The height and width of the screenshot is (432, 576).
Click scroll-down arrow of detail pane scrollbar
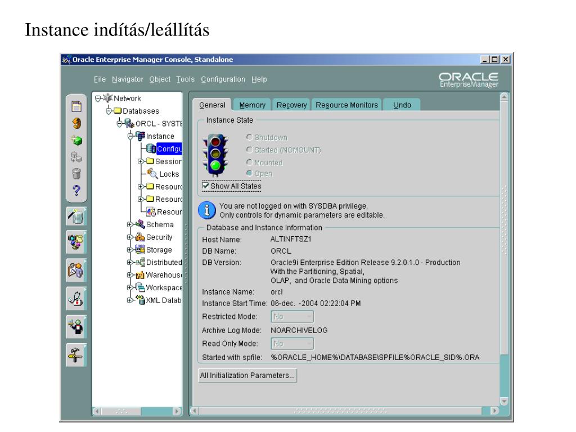click(504, 400)
